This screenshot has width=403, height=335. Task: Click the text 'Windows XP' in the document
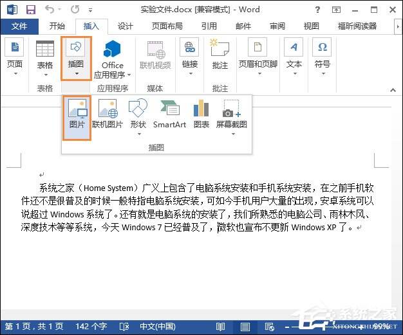point(314,227)
